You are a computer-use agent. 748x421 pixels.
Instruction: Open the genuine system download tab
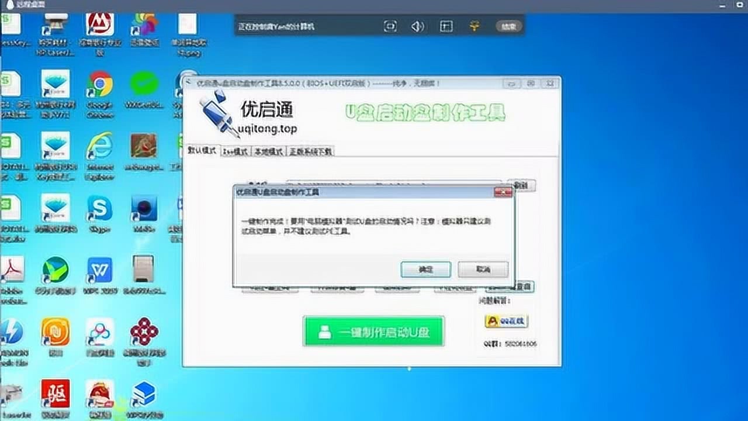click(310, 151)
